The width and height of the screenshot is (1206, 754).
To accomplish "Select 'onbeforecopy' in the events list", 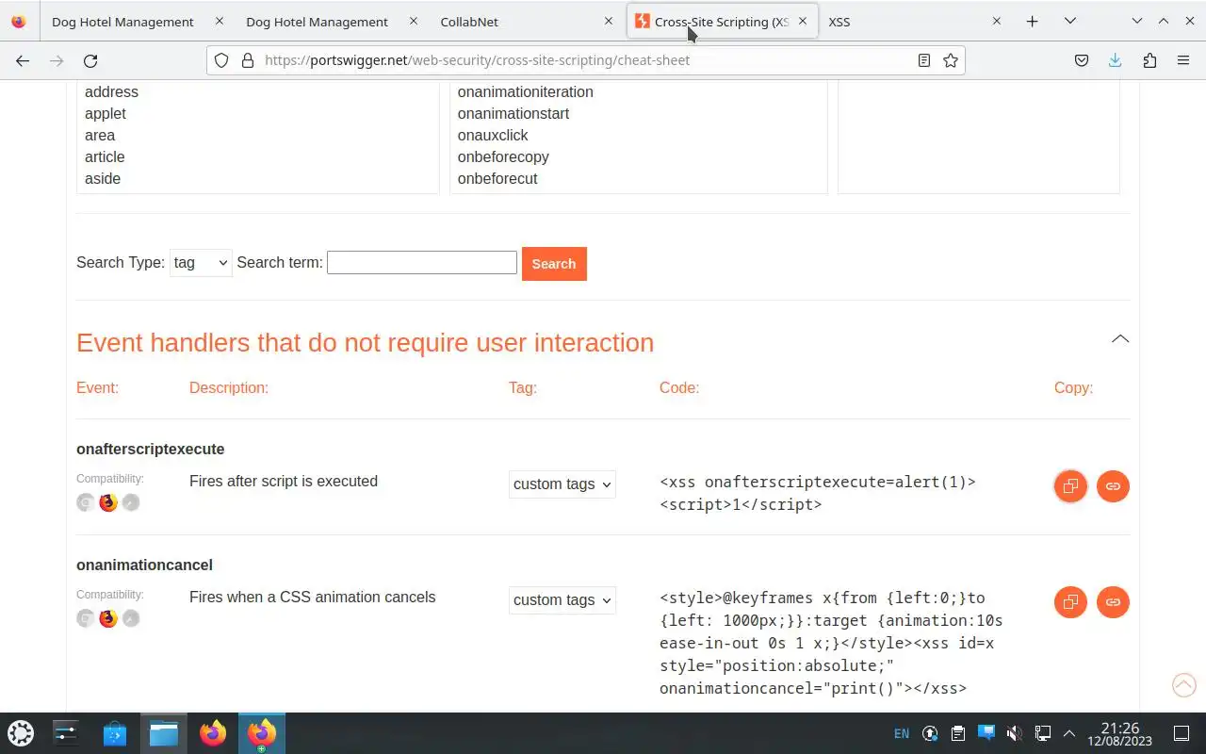I will (503, 157).
